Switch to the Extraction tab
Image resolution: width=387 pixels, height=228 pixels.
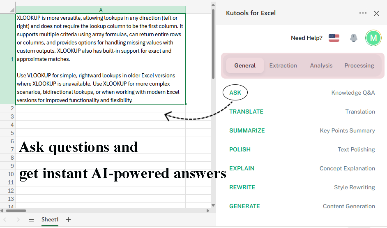[283, 65]
